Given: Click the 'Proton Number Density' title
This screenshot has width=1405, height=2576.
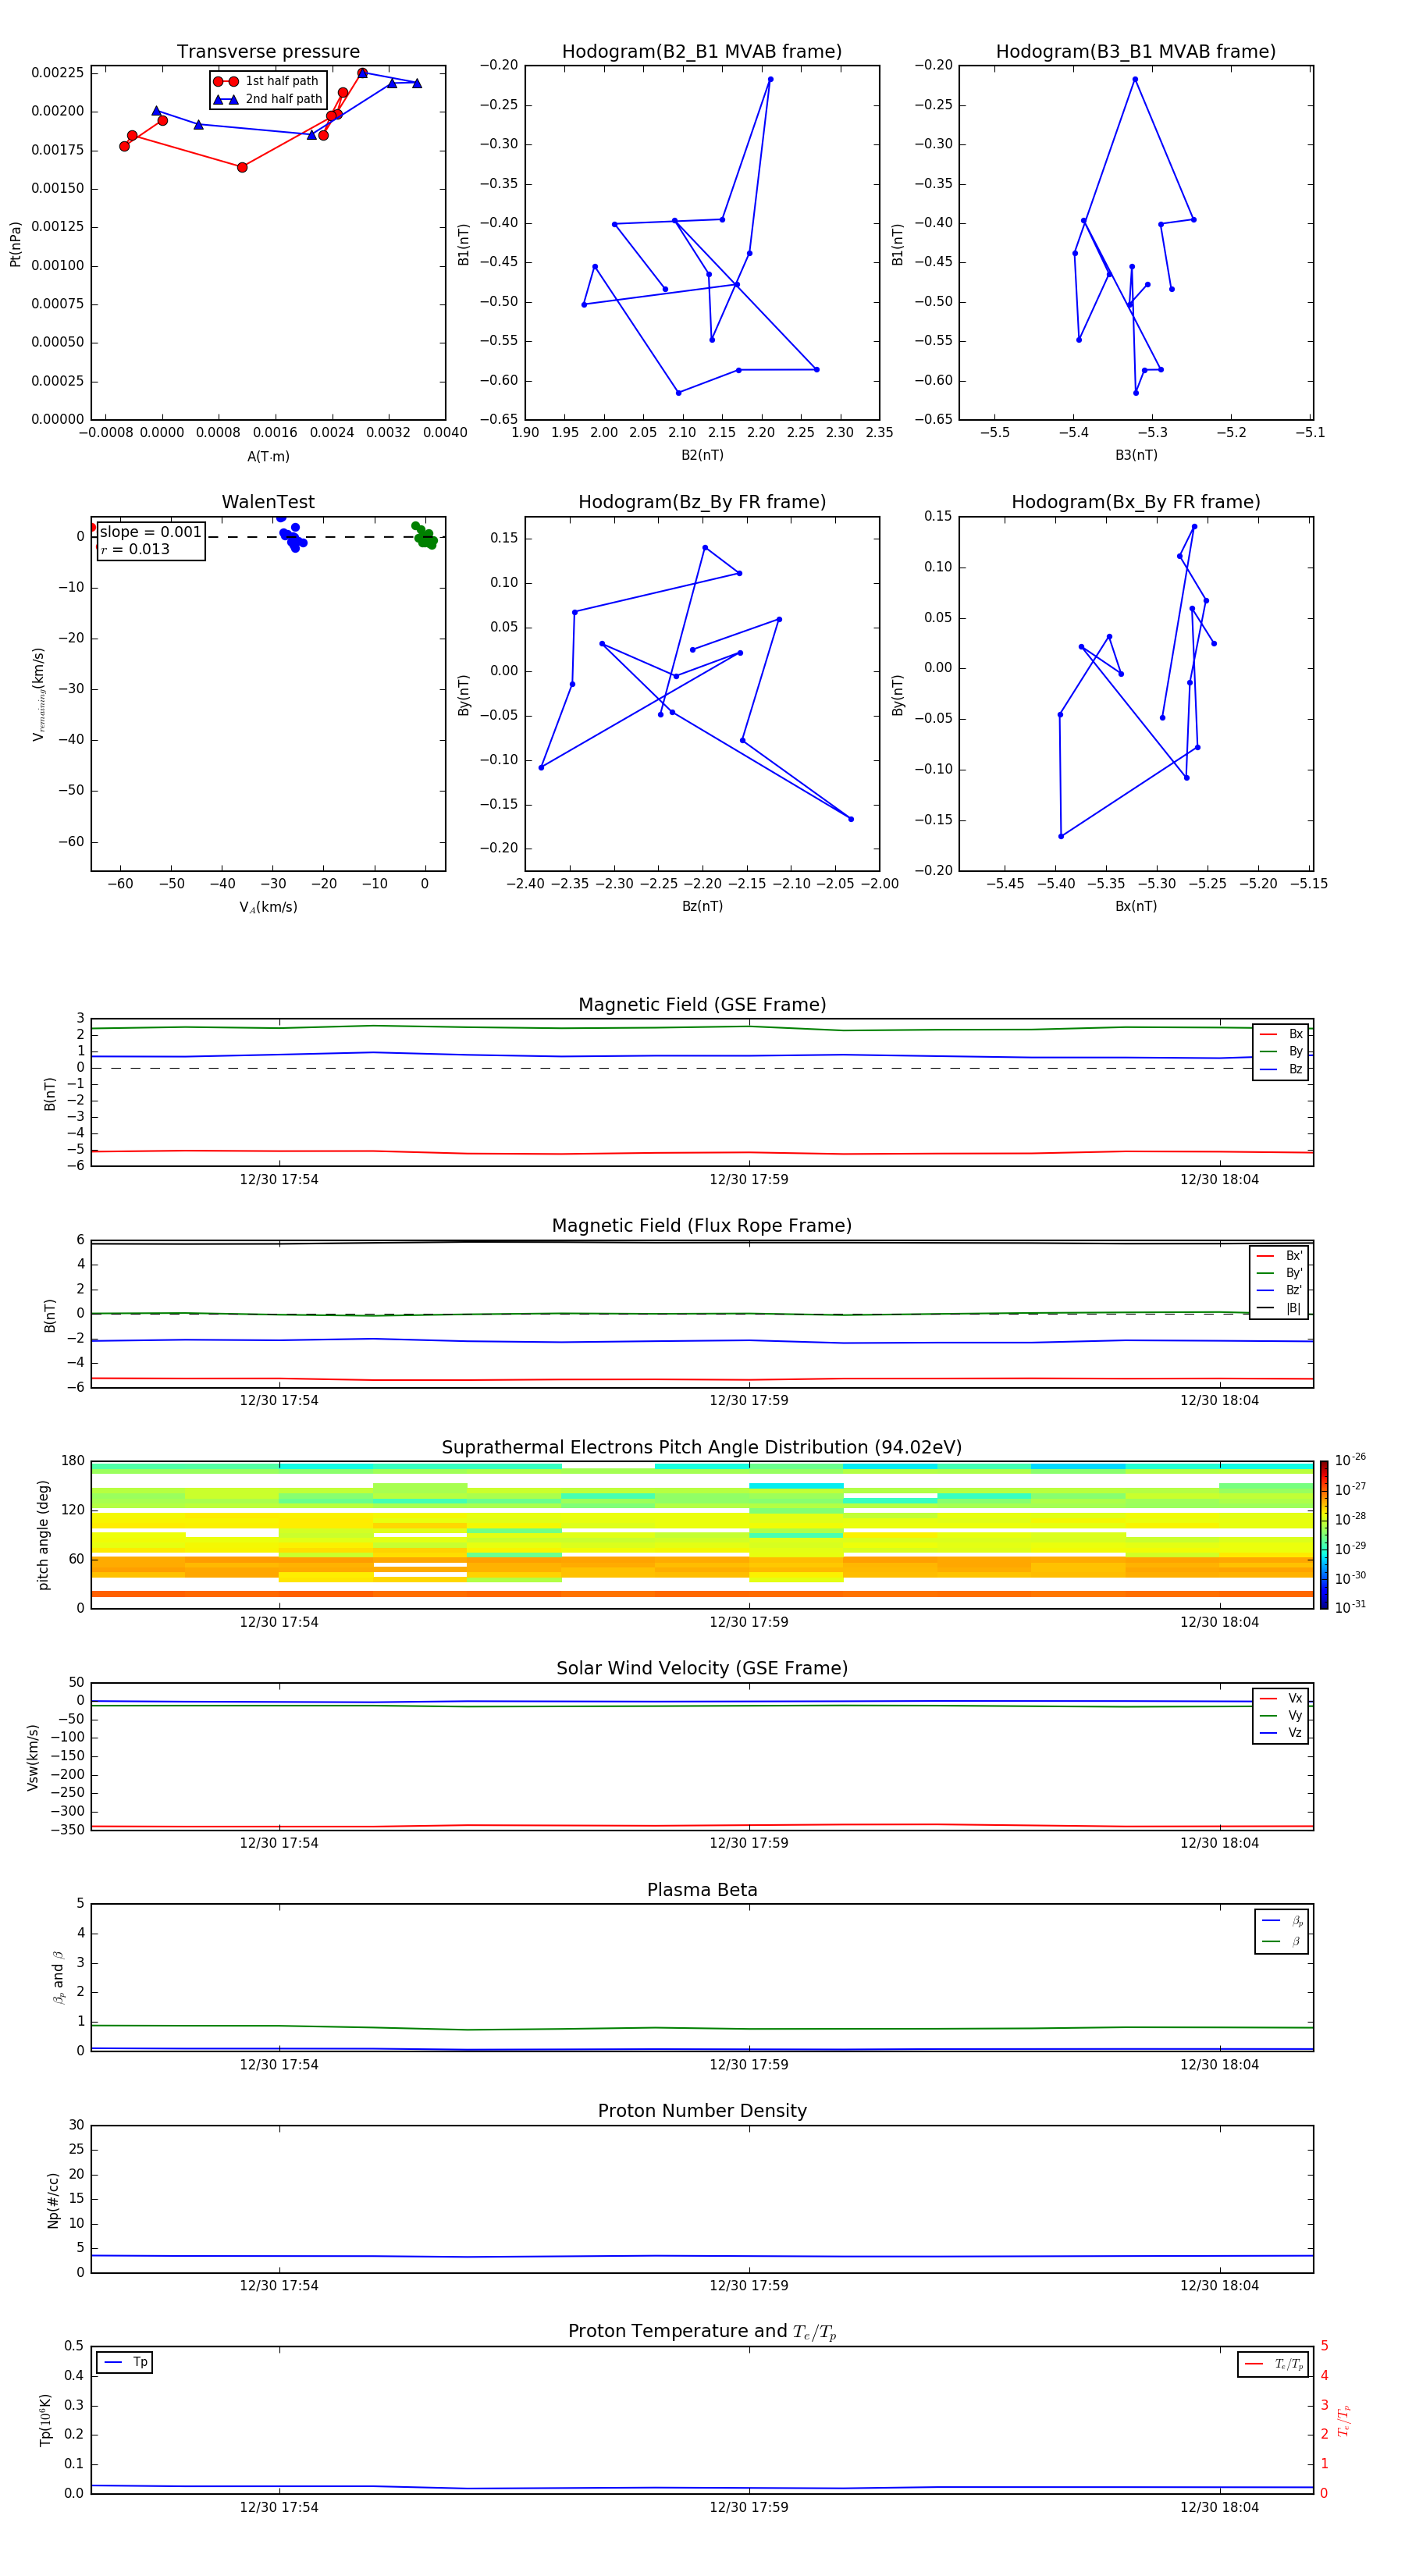Looking at the screenshot, I should 702,2111.
